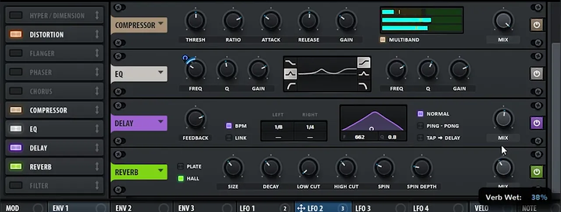Click the reorder arrows on Phaser row

point(97,72)
